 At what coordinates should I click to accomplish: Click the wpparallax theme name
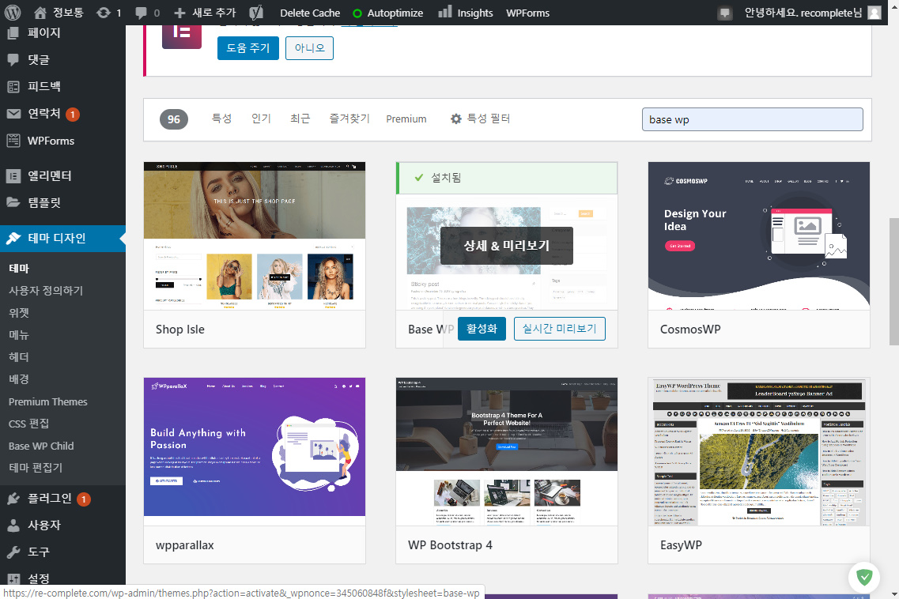coord(184,545)
